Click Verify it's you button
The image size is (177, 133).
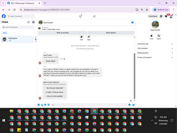pos(161,10)
